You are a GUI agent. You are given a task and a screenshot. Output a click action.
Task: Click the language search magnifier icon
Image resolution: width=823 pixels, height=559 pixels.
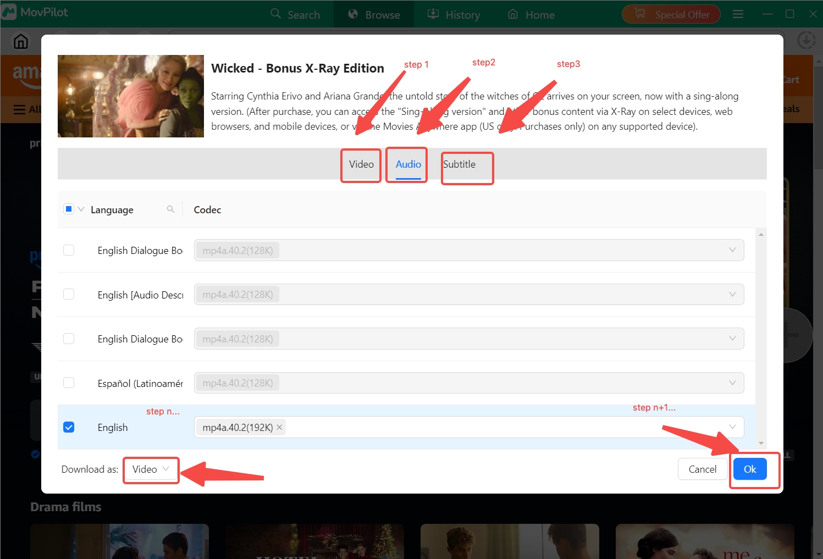pos(170,209)
